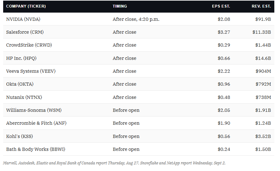Click the Okta (OKTA) company name
Screen dimensions: 280x171
point(20,84)
